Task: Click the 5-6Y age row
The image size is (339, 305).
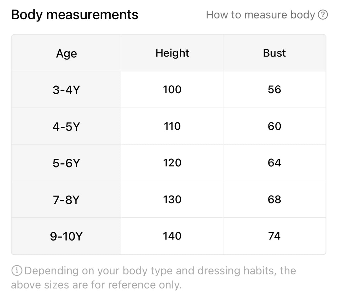Action: [66, 163]
